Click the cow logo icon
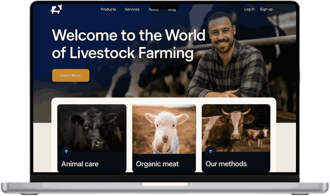The width and height of the screenshot is (330, 196). 56,9
